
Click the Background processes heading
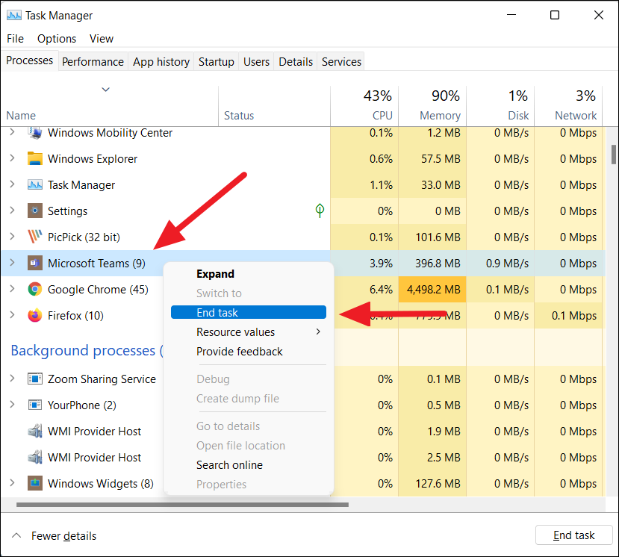coord(87,350)
